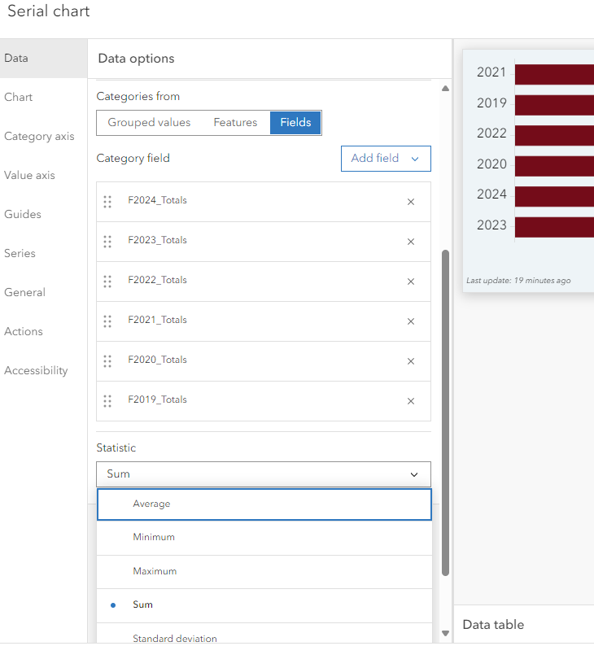Switch to the Series tab
Screen dimensions: 594x646
coord(20,254)
